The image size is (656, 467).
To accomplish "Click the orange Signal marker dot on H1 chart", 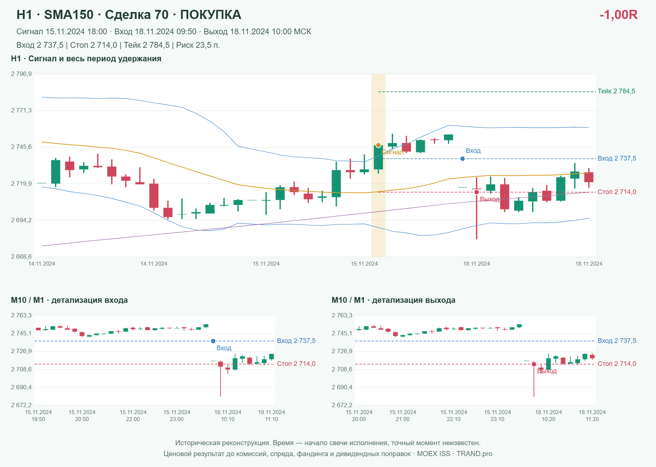I will (x=378, y=145).
